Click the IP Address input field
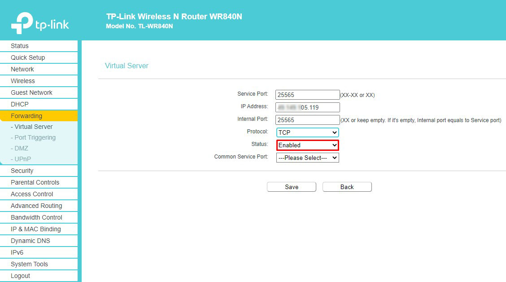506x282 pixels. click(308, 107)
